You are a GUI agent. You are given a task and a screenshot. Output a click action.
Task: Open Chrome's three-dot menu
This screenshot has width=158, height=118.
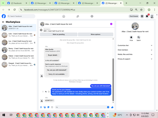[x=155, y=10]
